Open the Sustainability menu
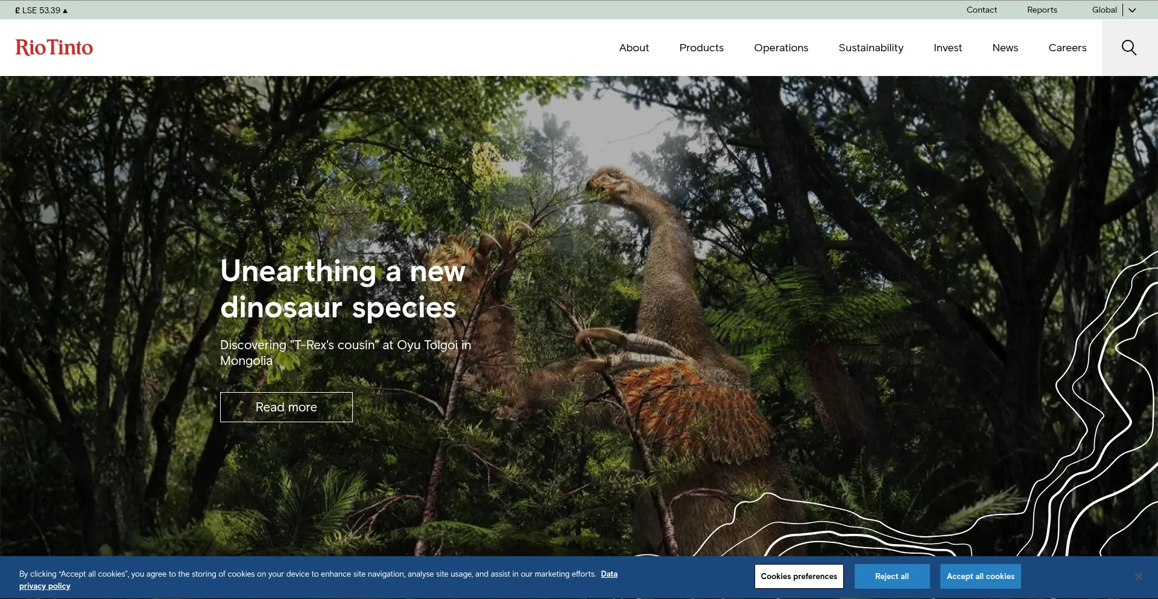Screen dimensions: 1158x599 coord(870,48)
